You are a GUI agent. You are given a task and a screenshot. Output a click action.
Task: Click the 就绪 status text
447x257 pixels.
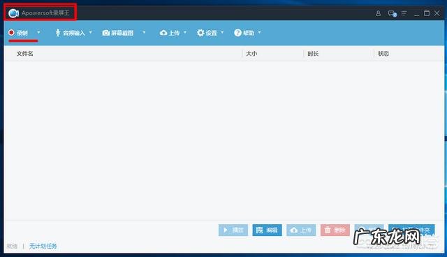(x=12, y=246)
